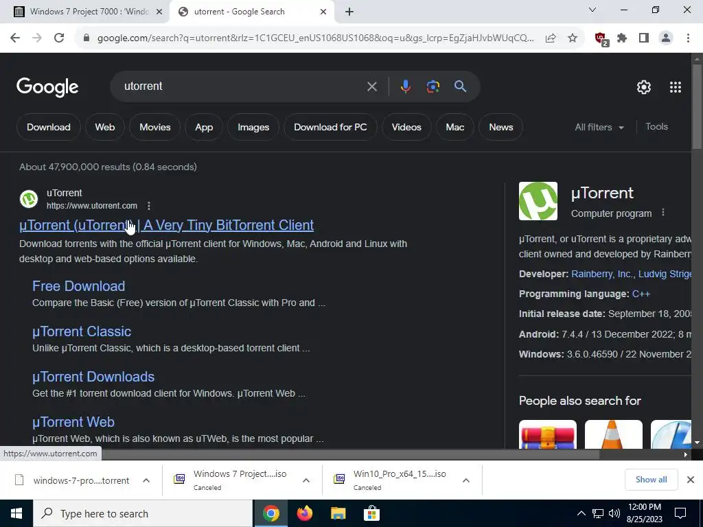This screenshot has width=703, height=527.
Task: Open the µTorrent Classic sitelink
Action: [x=82, y=331]
